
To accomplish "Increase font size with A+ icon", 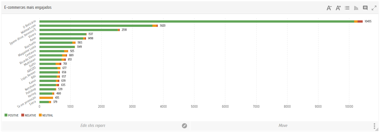I will coord(338,8).
